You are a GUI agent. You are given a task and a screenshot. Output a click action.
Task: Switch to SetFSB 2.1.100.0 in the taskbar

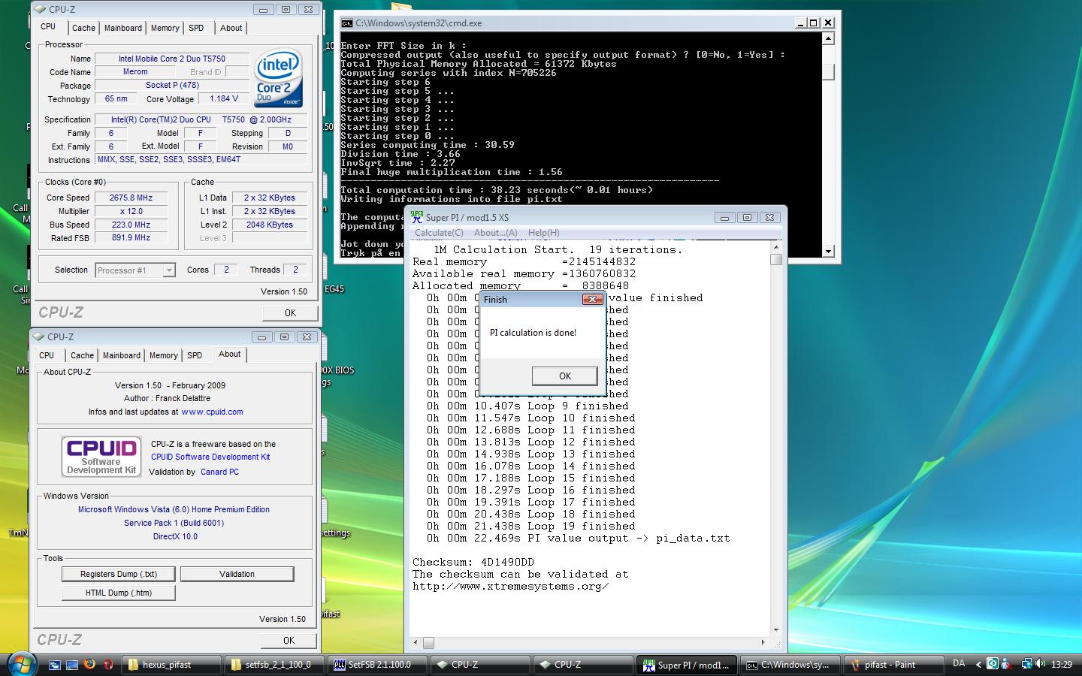[376, 665]
